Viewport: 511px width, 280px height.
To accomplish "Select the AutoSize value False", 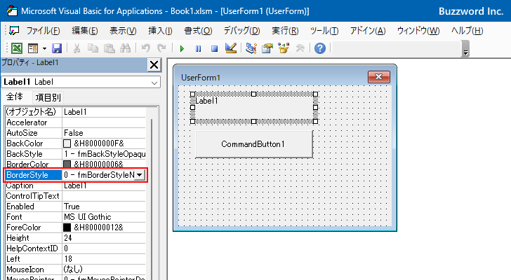I will pyautogui.click(x=104, y=133).
